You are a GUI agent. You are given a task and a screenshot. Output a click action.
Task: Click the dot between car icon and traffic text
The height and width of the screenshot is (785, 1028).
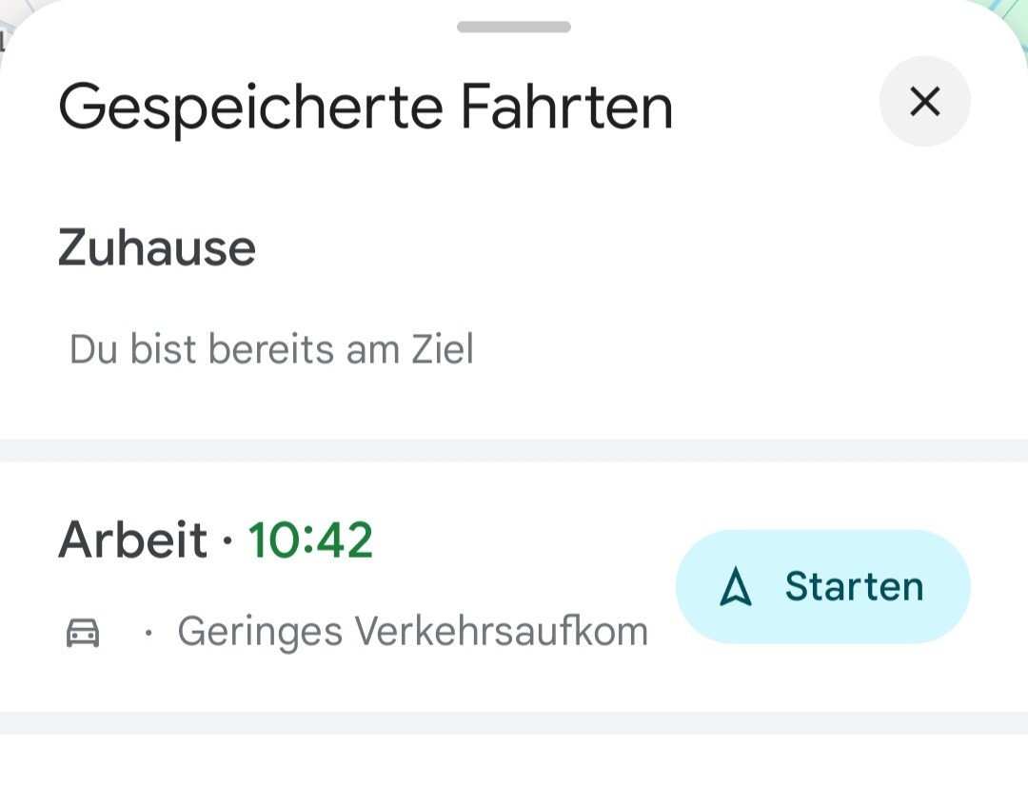(148, 633)
